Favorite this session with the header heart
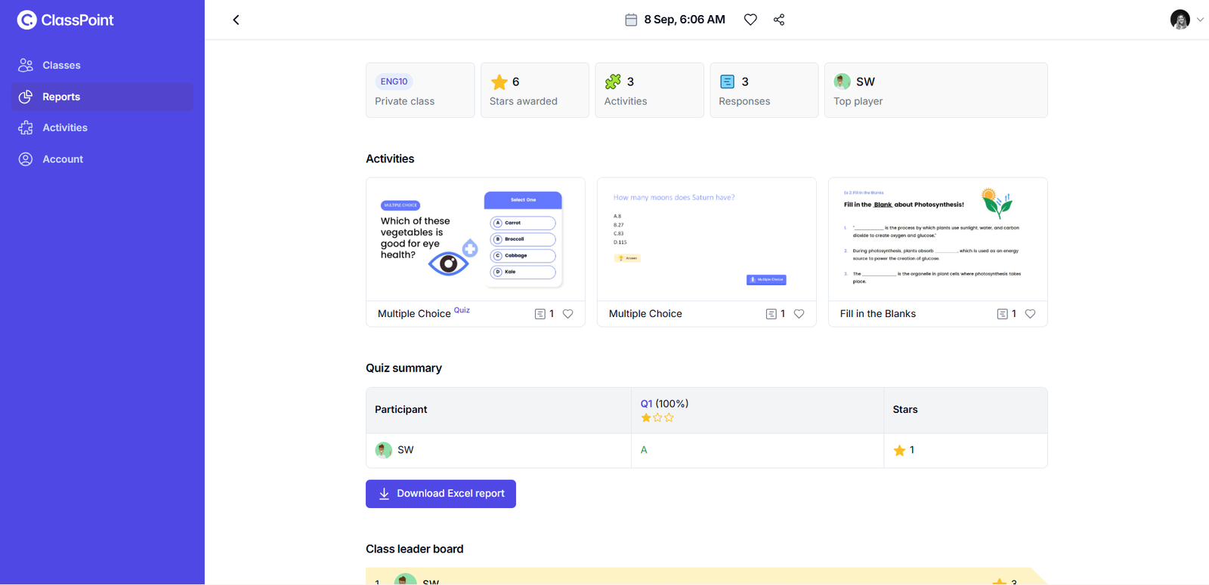The width and height of the screenshot is (1209, 585). pos(750,20)
